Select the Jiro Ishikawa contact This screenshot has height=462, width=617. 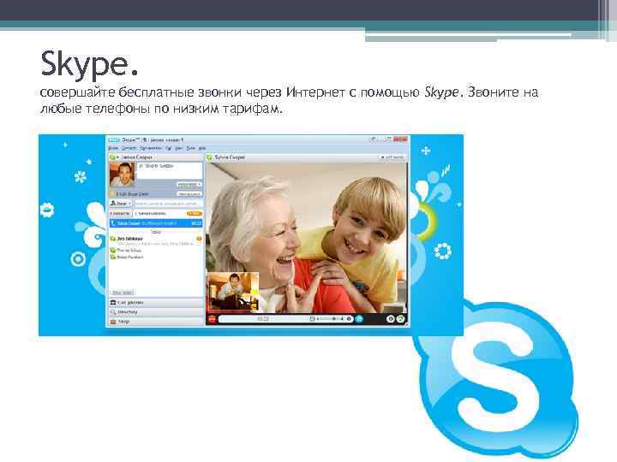point(156,240)
